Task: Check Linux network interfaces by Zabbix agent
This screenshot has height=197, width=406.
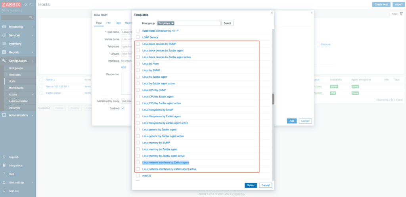Action: 138,163
